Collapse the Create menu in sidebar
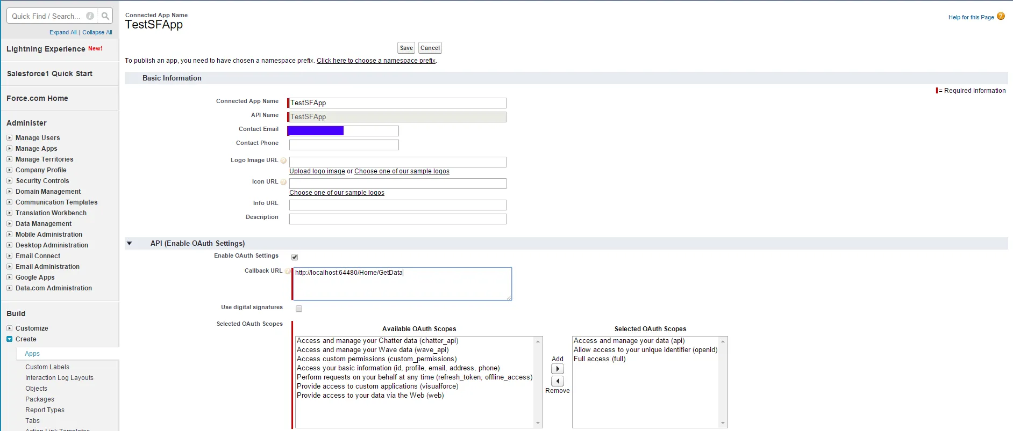The height and width of the screenshot is (431, 1013). coord(9,339)
